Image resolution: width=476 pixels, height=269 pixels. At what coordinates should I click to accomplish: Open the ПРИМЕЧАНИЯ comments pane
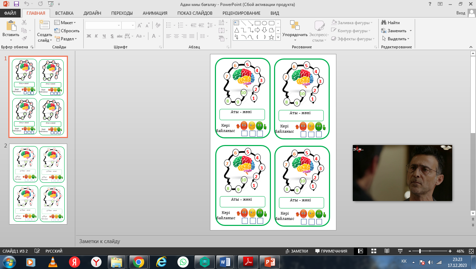click(331, 251)
